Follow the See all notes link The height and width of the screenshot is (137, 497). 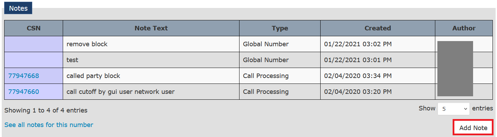click(49, 125)
